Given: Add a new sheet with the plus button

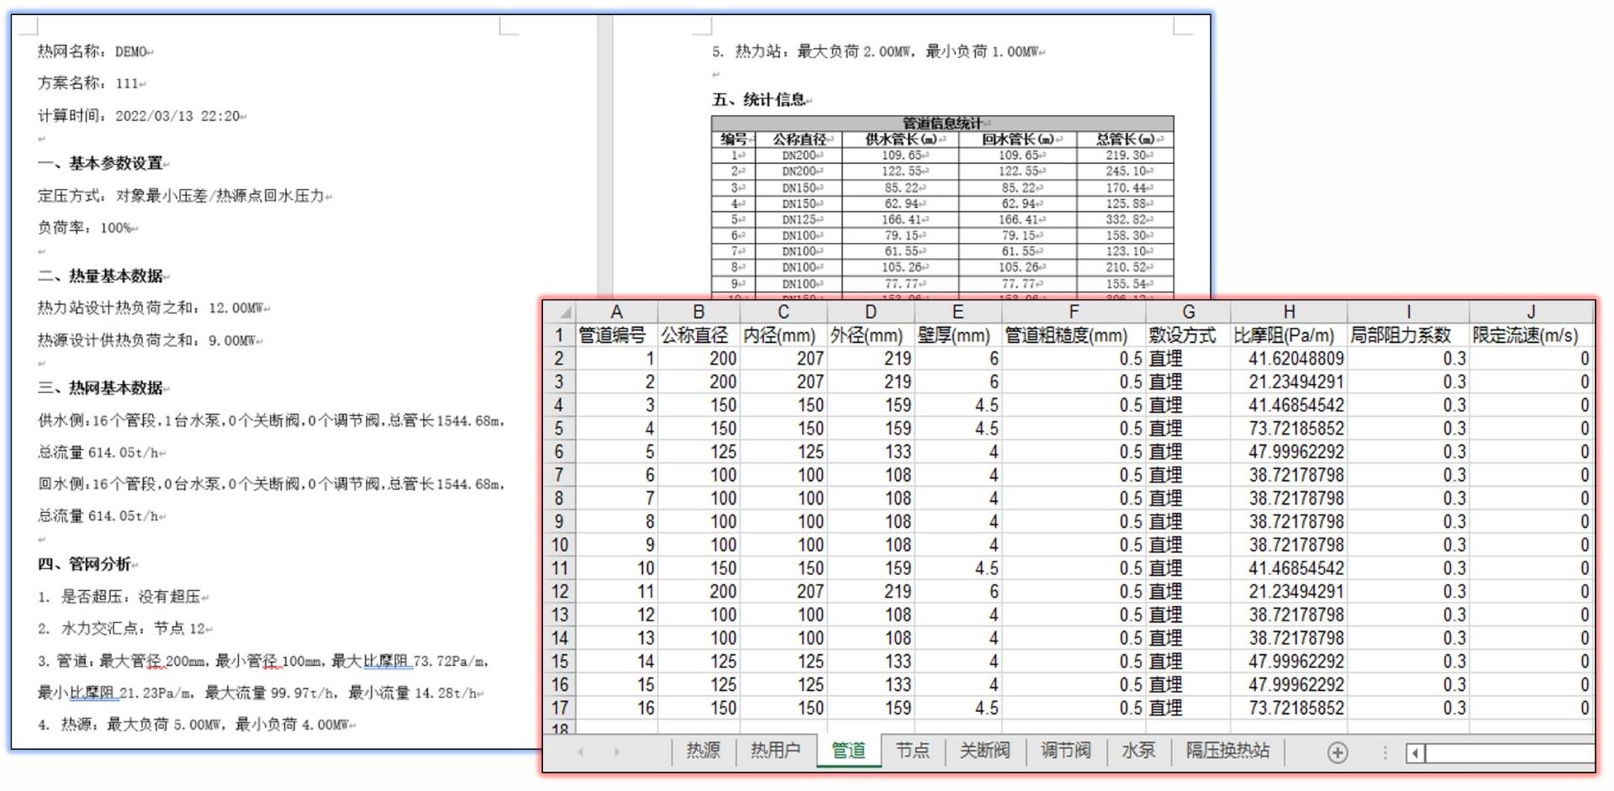Looking at the screenshot, I should click(1337, 752).
